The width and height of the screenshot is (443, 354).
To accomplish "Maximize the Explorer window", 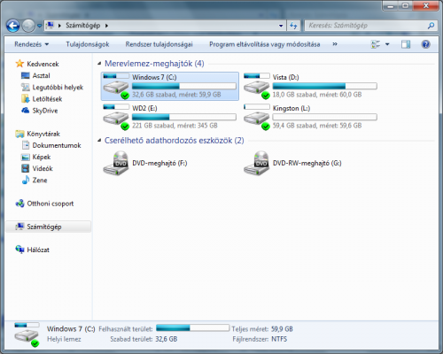I will (x=406, y=6).
